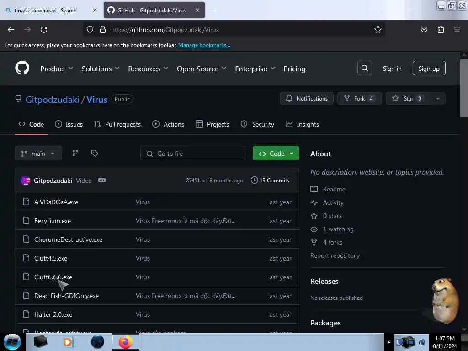Screen dimensions: 468x351
Task: Click the page vertical scrollbar thumb
Action: 464,88
